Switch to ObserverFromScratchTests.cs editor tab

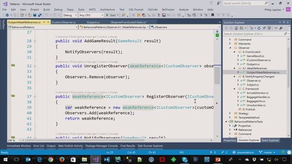[x=129, y=22]
